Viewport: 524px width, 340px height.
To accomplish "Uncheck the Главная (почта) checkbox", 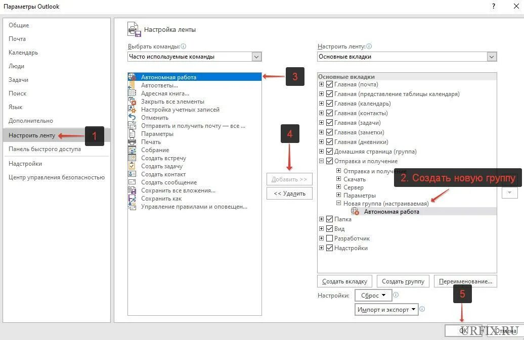I will click(x=329, y=84).
